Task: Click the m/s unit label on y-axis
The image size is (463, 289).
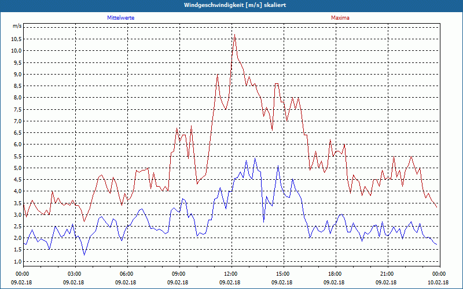Action: (17, 26)
